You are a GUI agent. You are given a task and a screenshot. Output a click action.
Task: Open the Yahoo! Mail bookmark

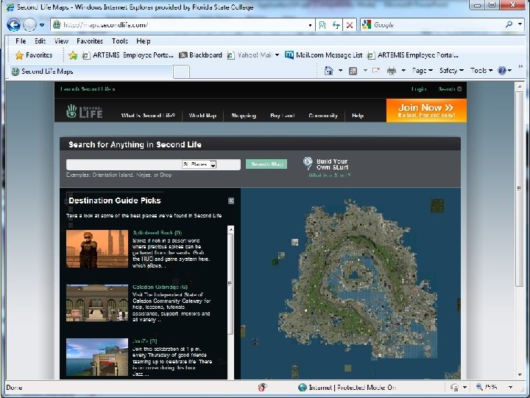tap(250, 55)
